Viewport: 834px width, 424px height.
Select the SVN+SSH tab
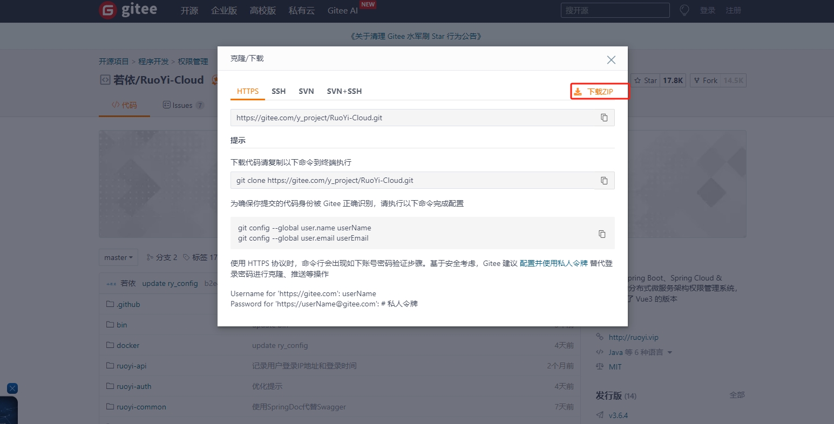click(x=344, y=91)
